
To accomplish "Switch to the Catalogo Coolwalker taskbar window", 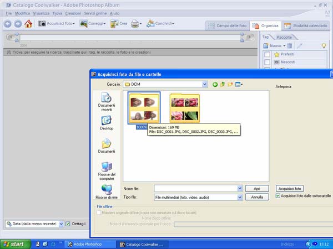I will pos(143,245).
